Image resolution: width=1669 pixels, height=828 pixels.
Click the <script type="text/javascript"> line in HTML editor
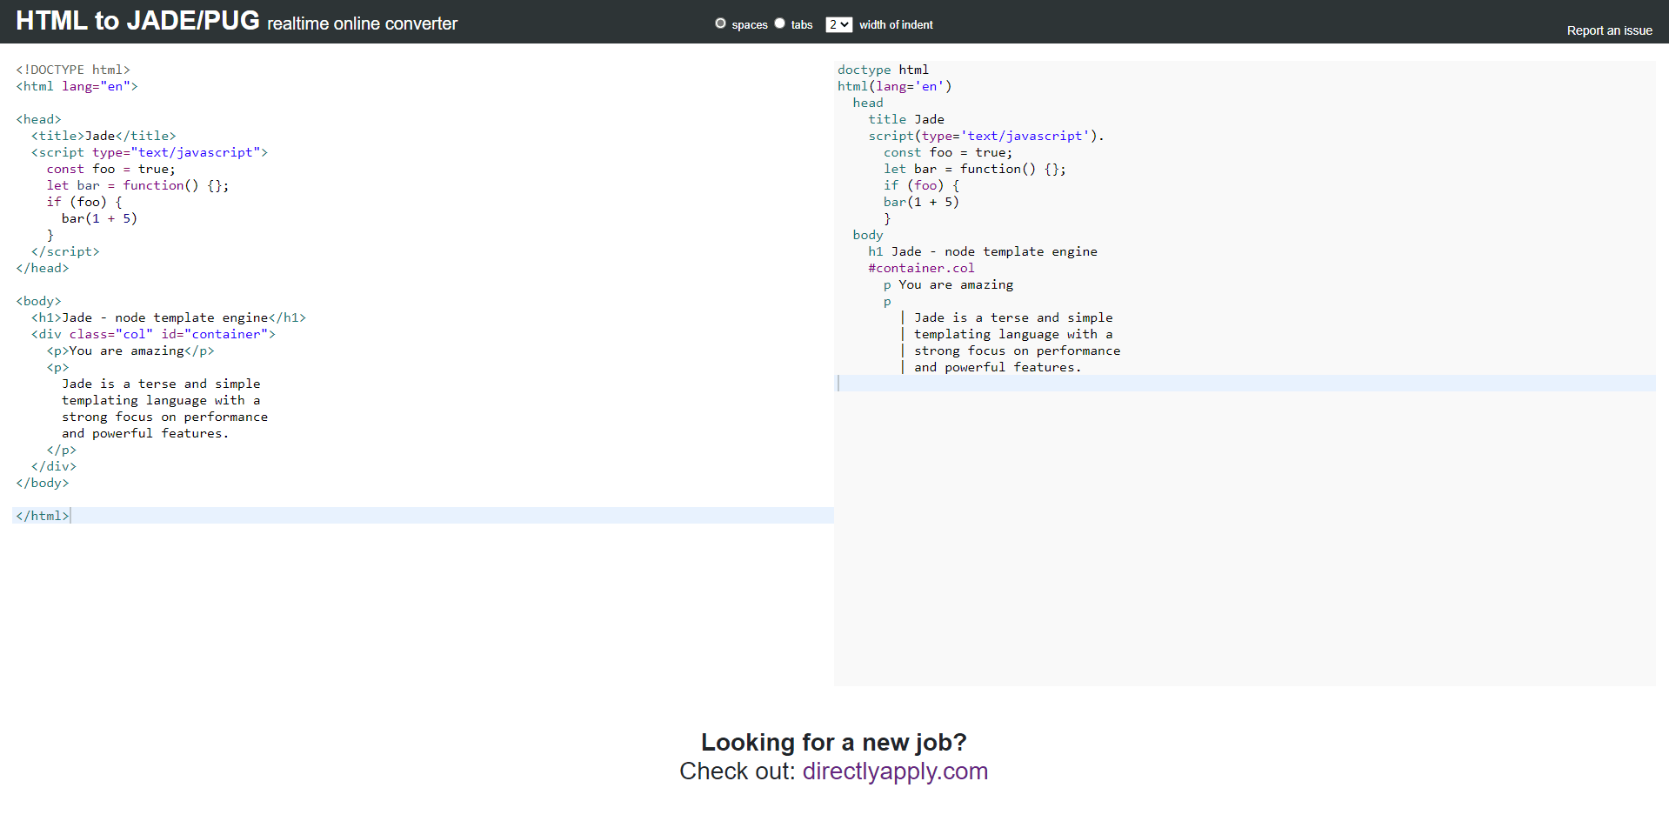pyautogui.click(x=150, y=152)
